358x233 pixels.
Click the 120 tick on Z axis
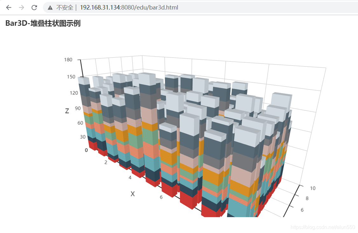coord(74,93)
